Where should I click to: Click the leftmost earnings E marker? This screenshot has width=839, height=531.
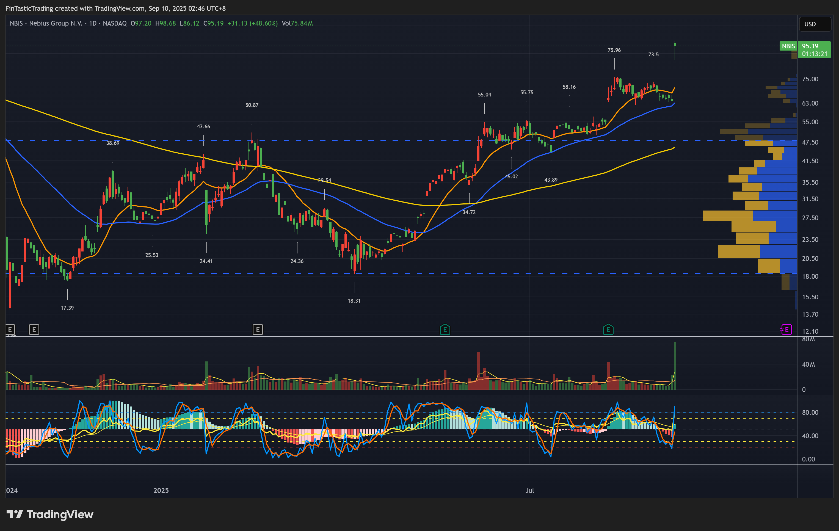(x=10, y=329)
